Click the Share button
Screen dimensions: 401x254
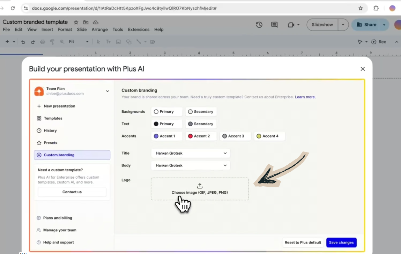point(366,25)
